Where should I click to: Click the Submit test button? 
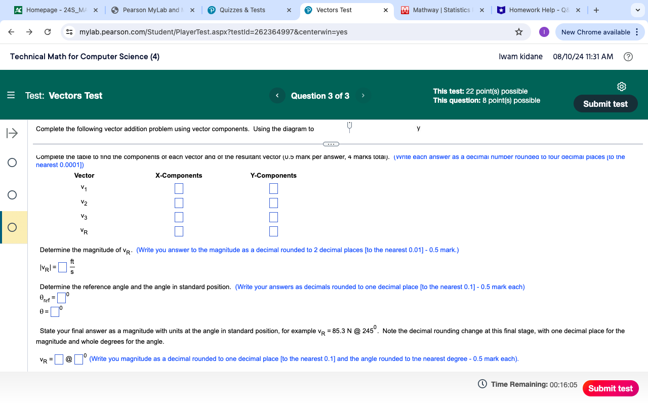click(605, 103)
